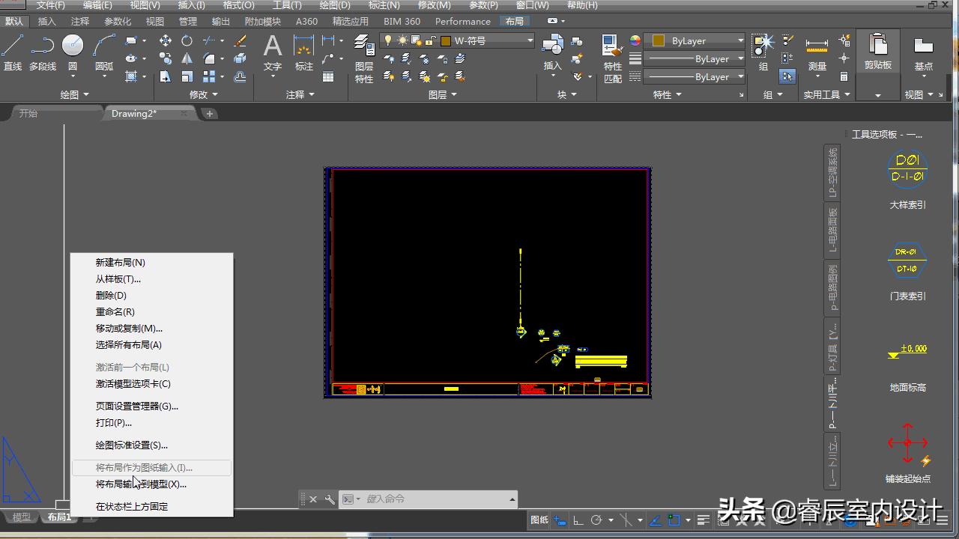
Task: Switch to the 注释 ribbon tab
Action: [79, 21]
